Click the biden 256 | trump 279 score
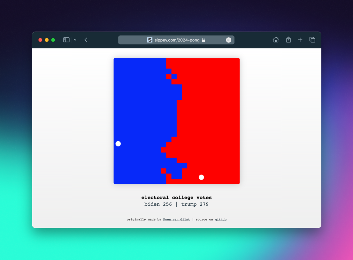This screenshot has width=353, height=260. (176, 204)
